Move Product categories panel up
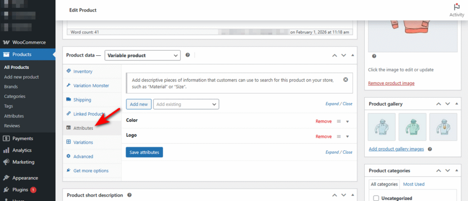 (x=438, y=170)
